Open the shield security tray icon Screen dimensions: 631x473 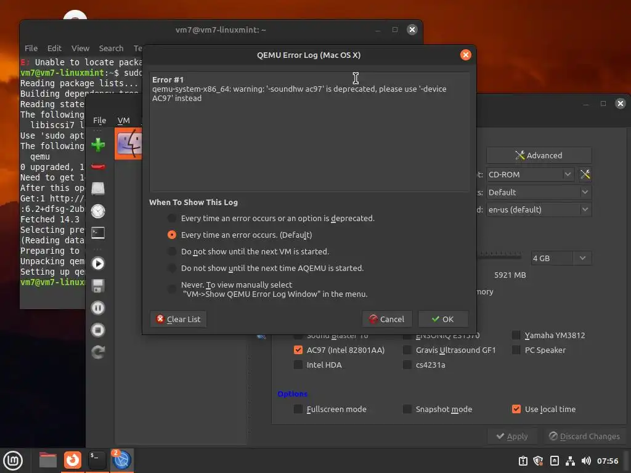[539, 461]
